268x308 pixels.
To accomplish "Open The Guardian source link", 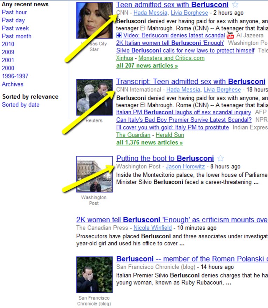I will (x=133, y=135).
